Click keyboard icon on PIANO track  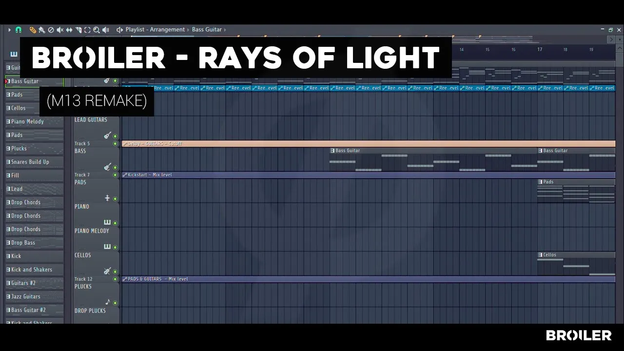click(x=107, y=222)
